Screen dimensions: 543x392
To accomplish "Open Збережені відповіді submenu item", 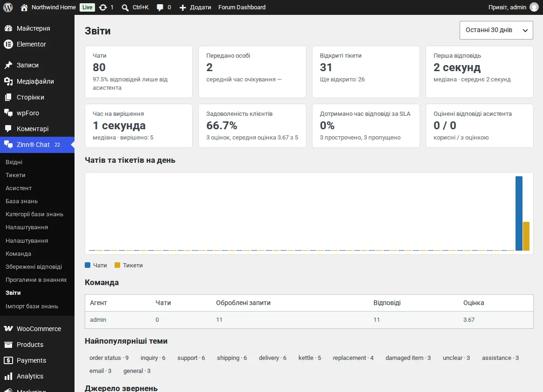I will coord(34,267).
